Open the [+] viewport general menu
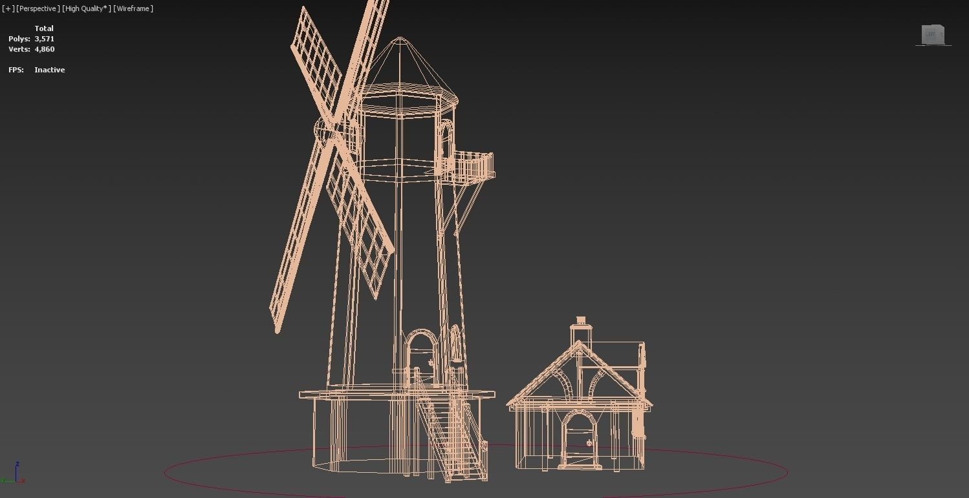 [8, 8]
